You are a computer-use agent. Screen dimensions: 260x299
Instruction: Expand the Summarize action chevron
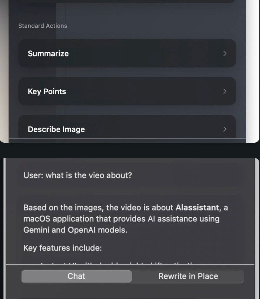click(225, 53)
